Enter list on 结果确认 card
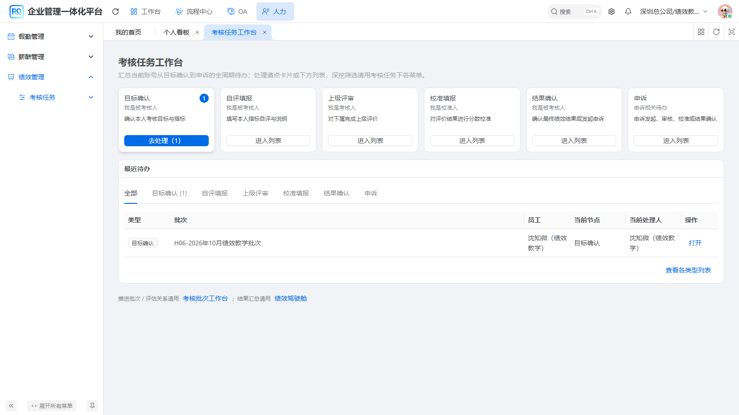 pyautogui.click(x=574, y=141)
